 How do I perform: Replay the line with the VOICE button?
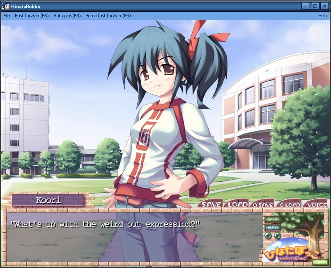(315, 204)
